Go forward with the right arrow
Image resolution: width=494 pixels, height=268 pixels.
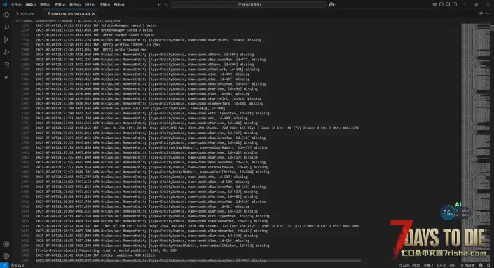tap(166, 4)
